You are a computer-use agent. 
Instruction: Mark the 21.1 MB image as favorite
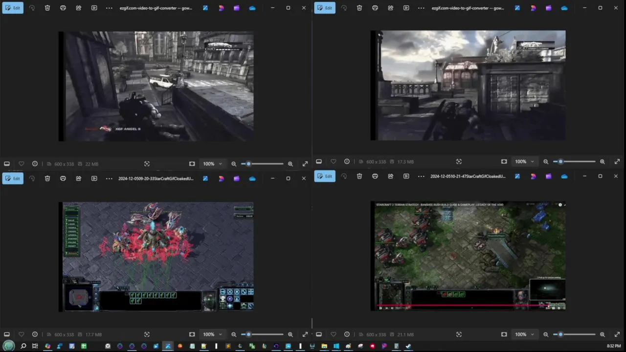tap(333, 334)
